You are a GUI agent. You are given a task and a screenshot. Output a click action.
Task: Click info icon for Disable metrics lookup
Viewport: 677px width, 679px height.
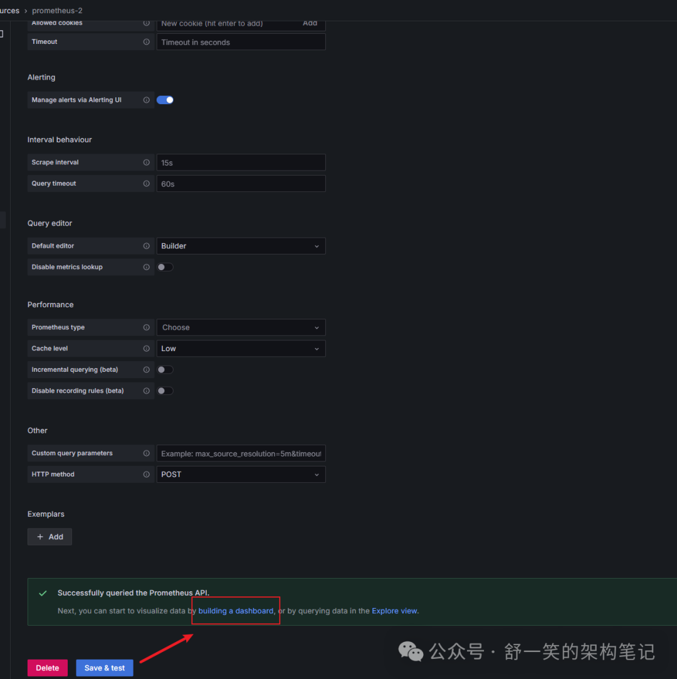pos(146,267)
